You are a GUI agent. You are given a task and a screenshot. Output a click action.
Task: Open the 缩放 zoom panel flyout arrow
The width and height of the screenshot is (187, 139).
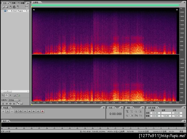click(143, 108)
